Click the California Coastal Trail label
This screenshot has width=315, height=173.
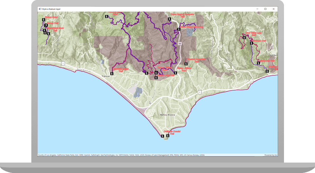click(x=172, y=133)
